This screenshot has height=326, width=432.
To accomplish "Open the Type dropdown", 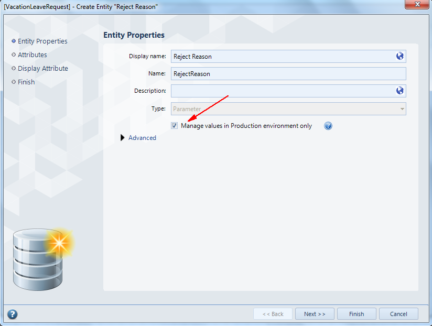I will (x=288, y=109).
